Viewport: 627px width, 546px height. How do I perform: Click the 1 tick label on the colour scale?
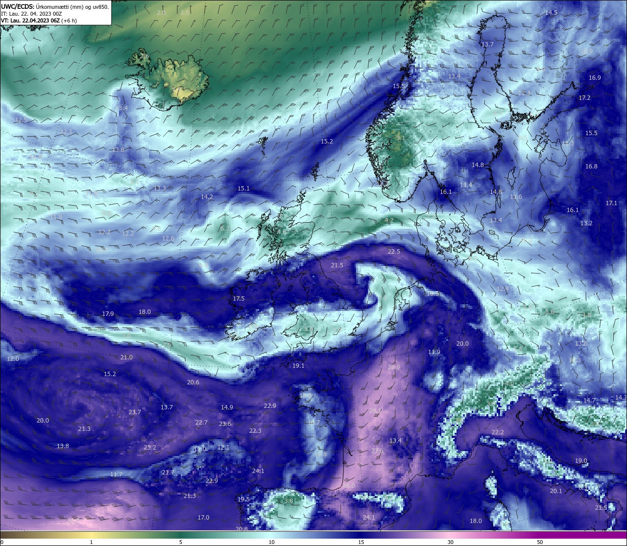tap(91, 542)
